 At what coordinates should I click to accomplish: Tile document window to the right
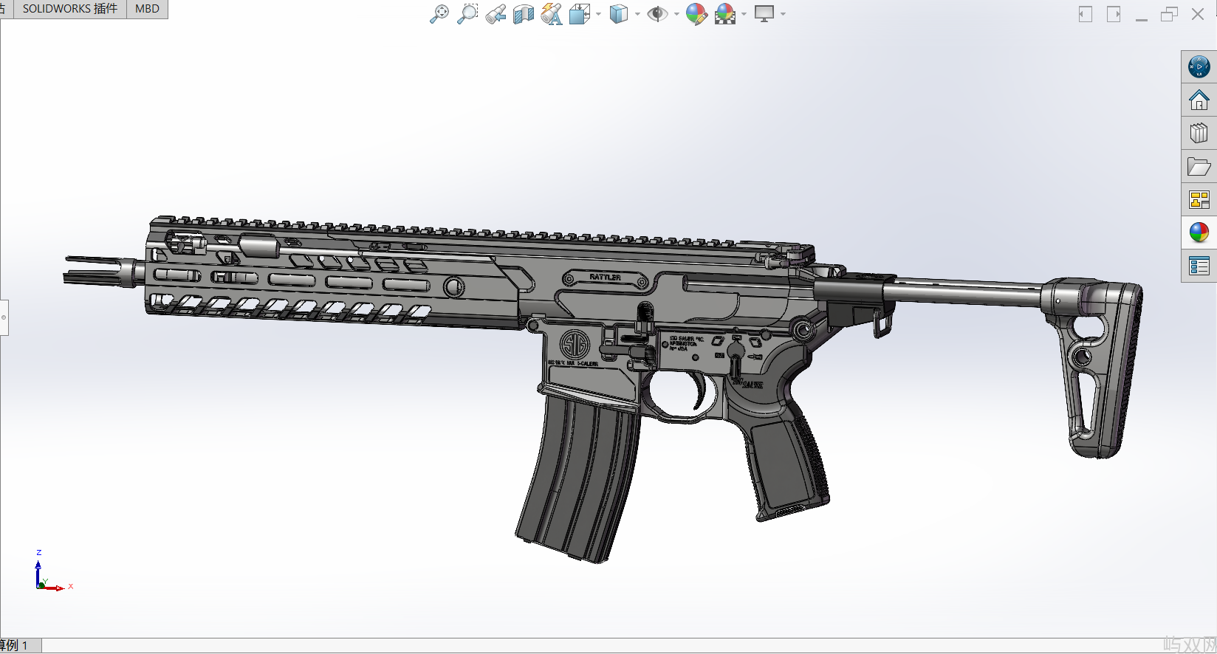coord(1114,14)
